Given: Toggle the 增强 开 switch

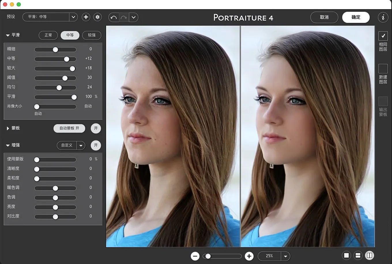Looking at the screenshot, I should point(96,145).
